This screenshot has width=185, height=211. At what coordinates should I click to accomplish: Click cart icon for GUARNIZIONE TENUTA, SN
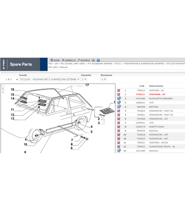point(118,147)
